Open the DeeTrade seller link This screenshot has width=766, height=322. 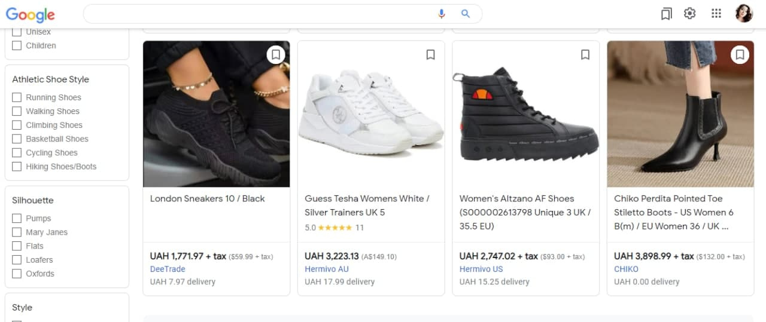(x=168, y=269)
